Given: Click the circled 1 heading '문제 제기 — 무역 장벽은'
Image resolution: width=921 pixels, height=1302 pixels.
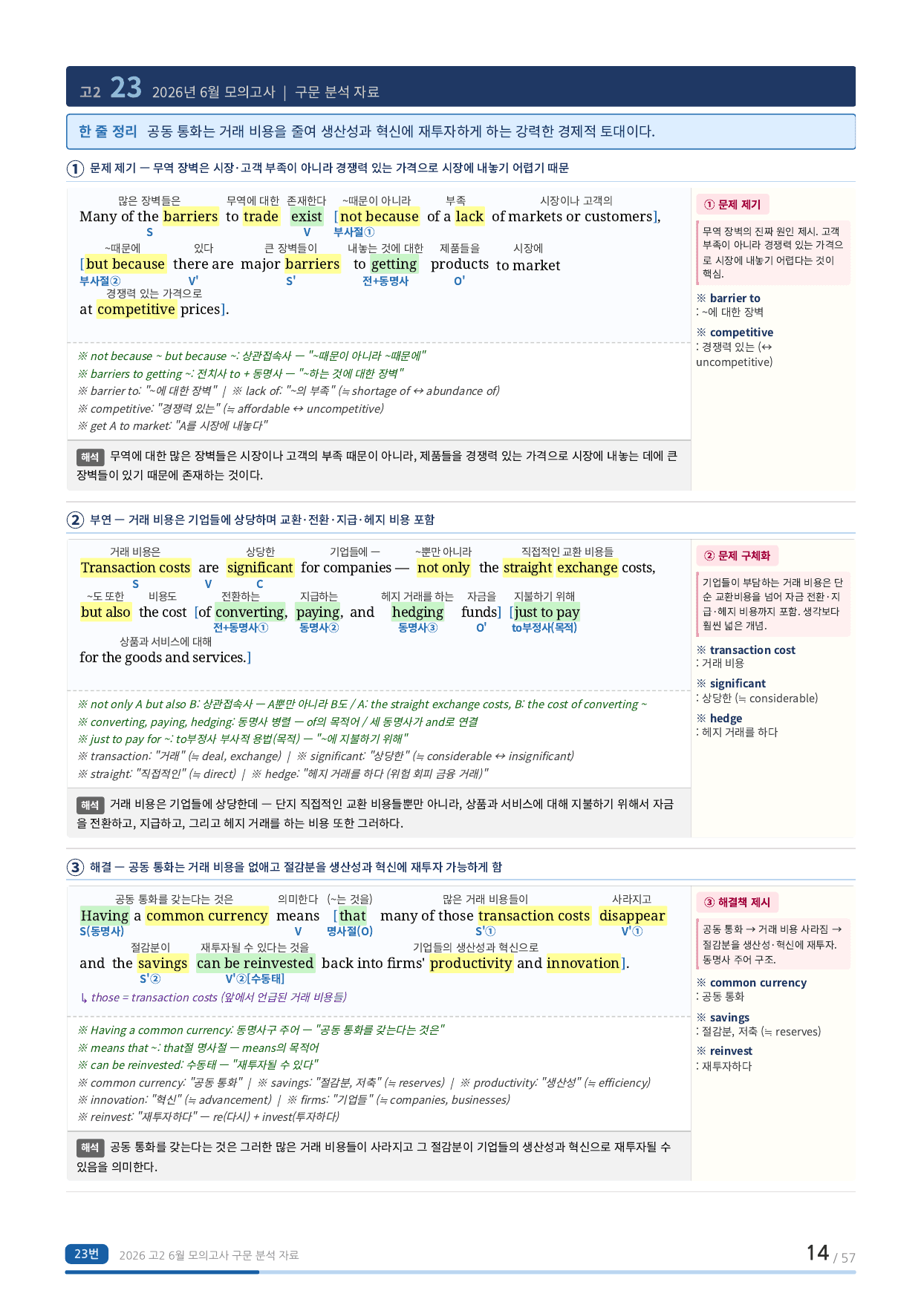Looking at the screenshot, I should [x=318, y=169].
